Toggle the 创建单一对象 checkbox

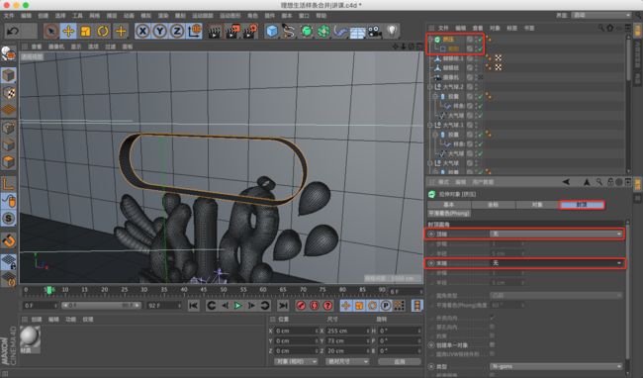pos(492,345)
